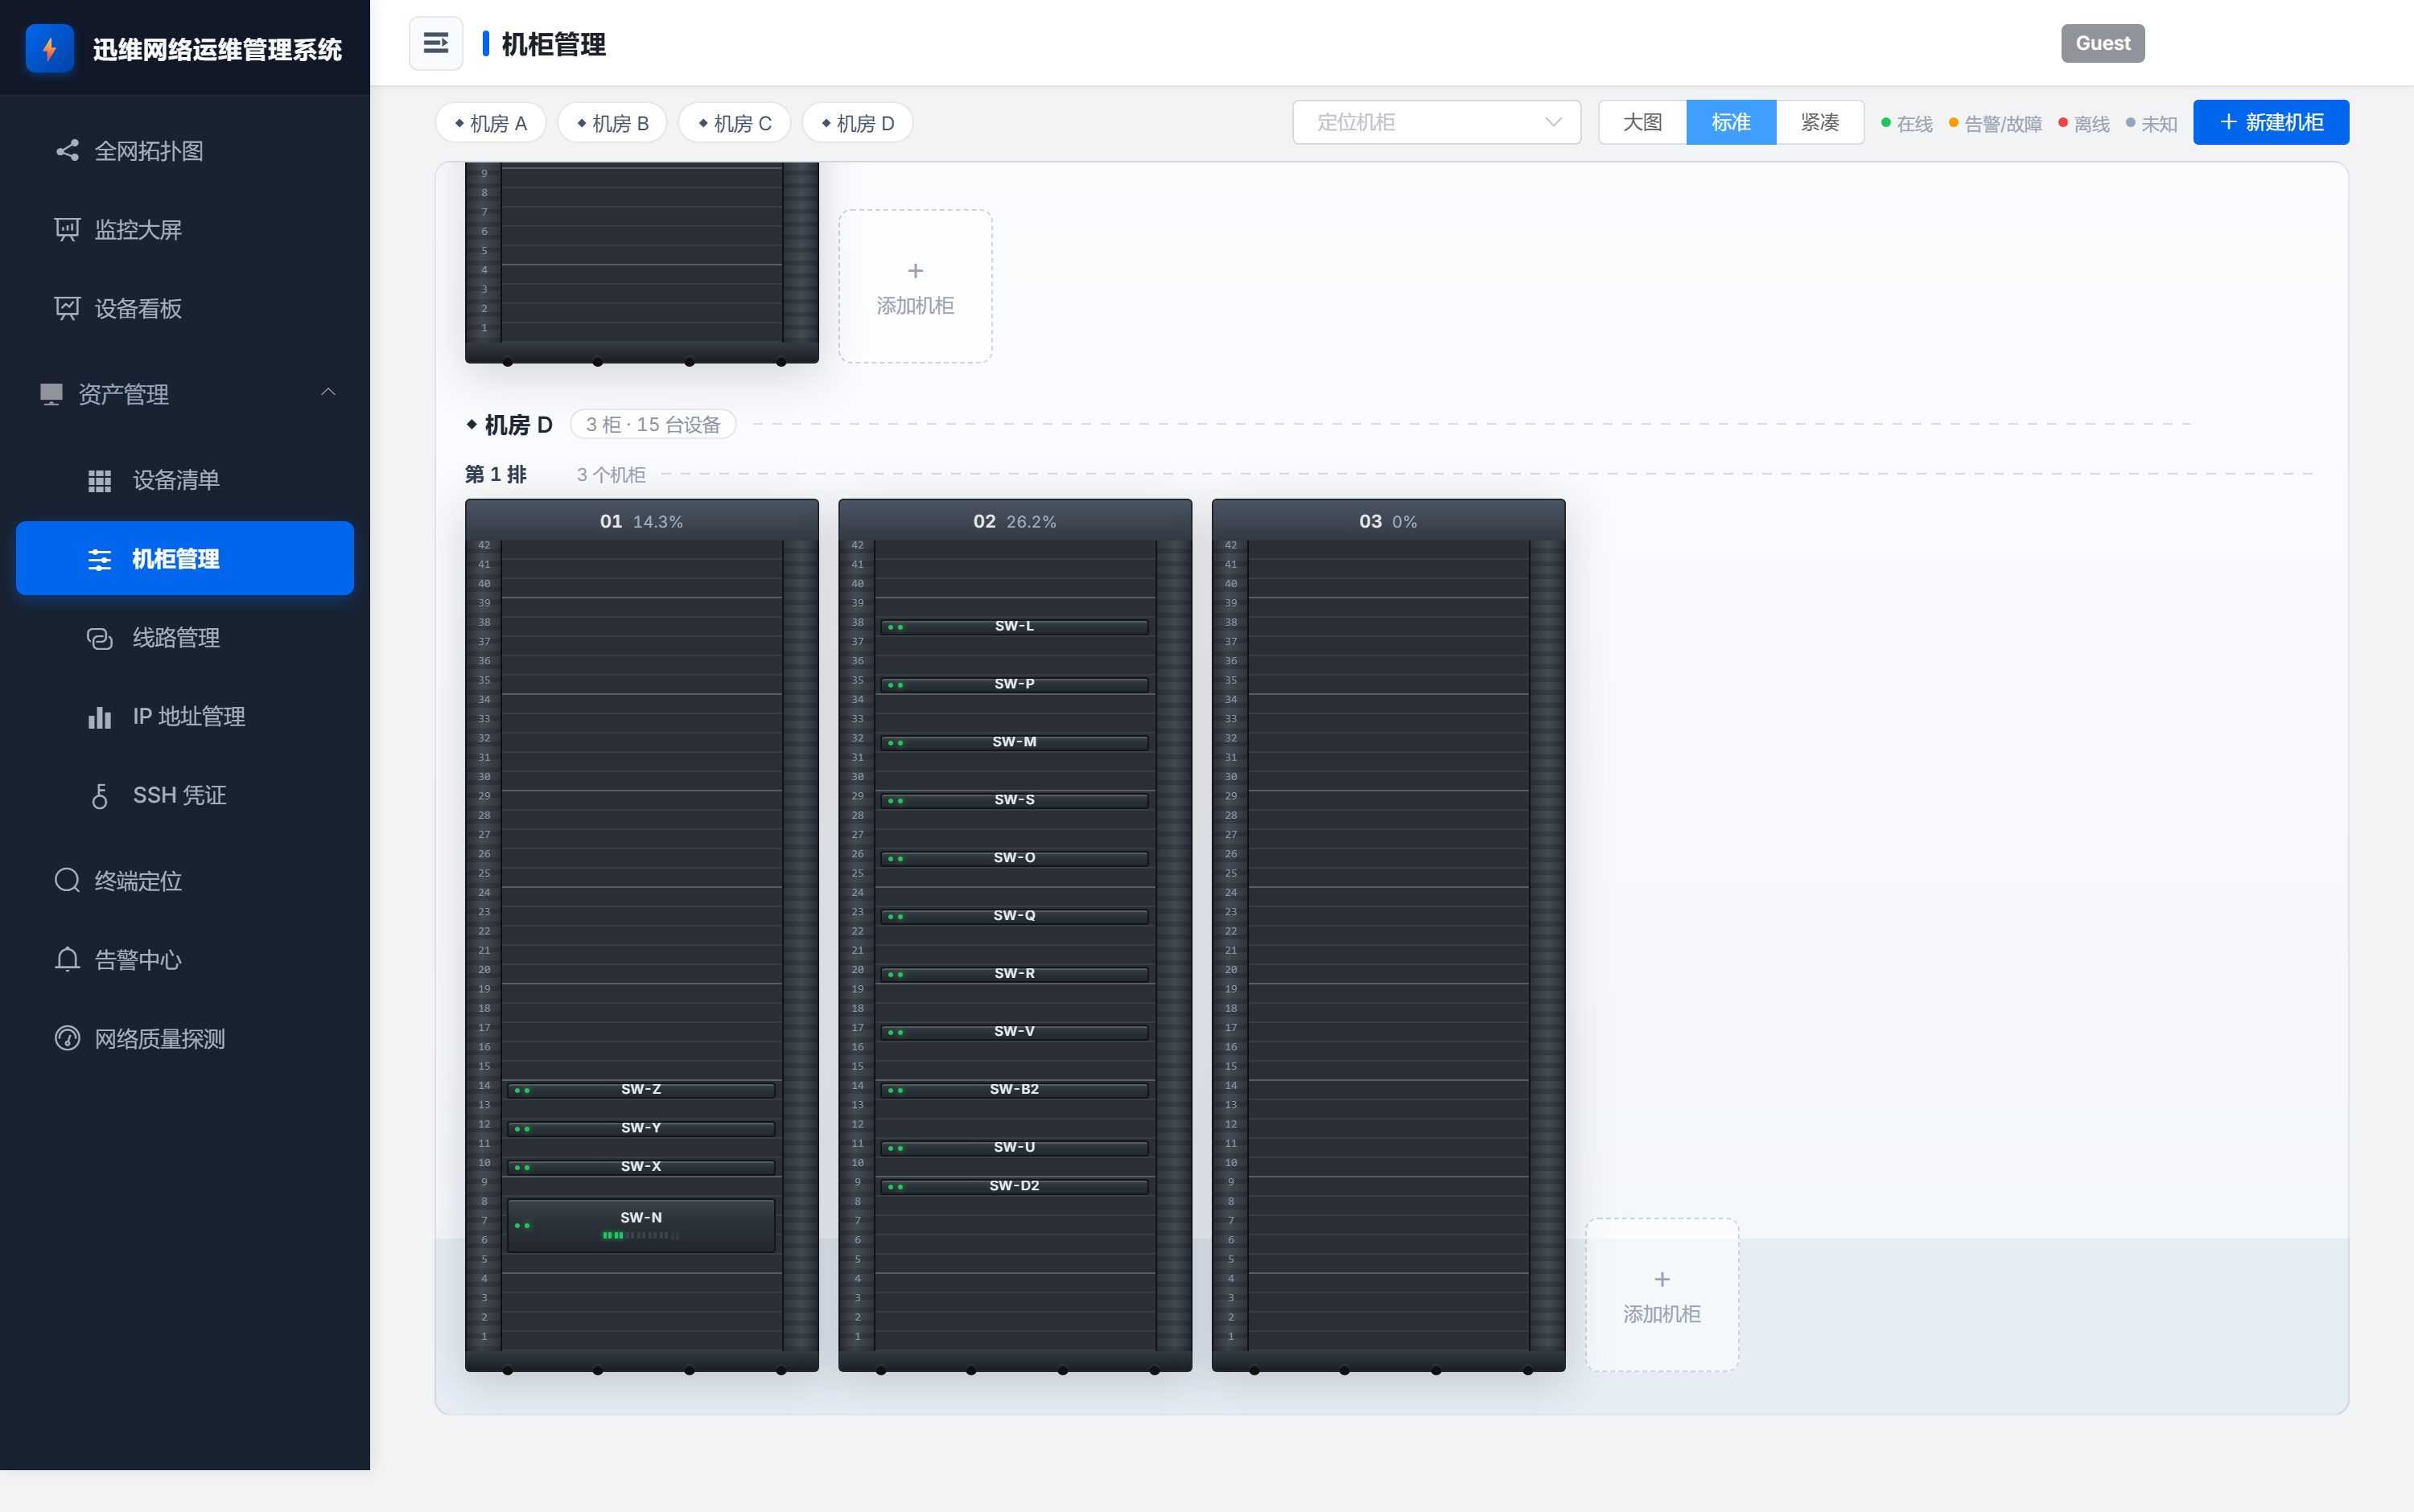Image resolution: width=2414 pixels, height=1512 pixels.
Task: Switch view to 大图
Action: coord(1642,122)
